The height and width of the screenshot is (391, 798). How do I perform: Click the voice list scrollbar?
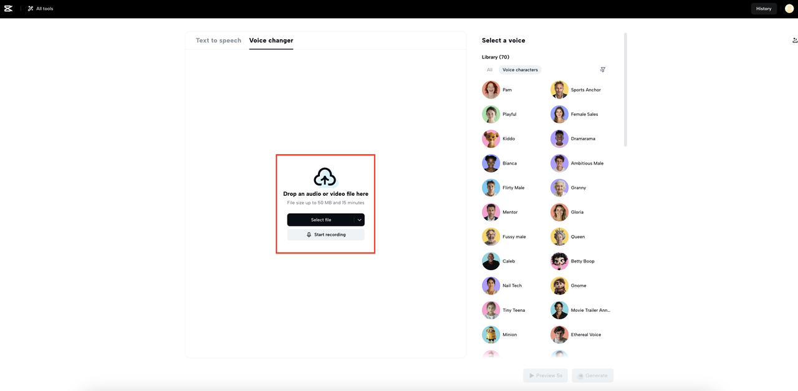(625, 90)
